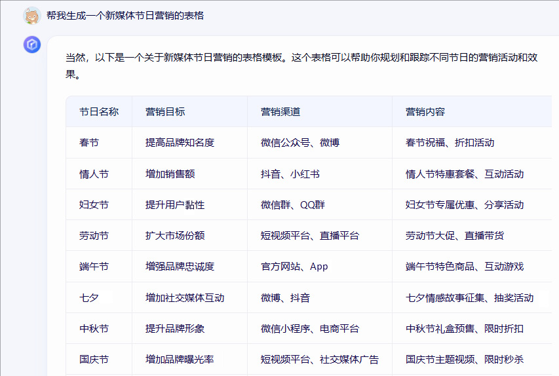559x376 pixels.
Task: Click the user's bear avatar
Action: coord(32,15)
